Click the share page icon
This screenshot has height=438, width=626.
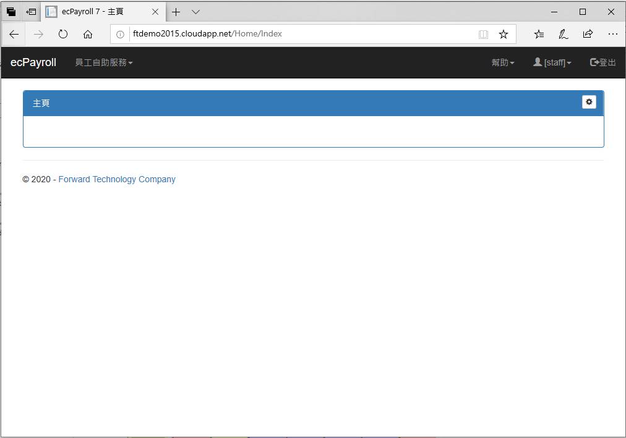coord(588,35)
